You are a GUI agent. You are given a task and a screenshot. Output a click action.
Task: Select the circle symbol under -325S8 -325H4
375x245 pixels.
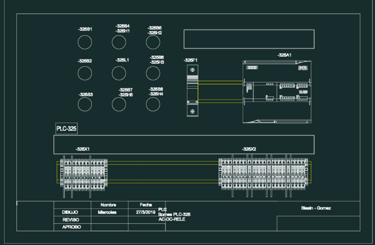153,104
